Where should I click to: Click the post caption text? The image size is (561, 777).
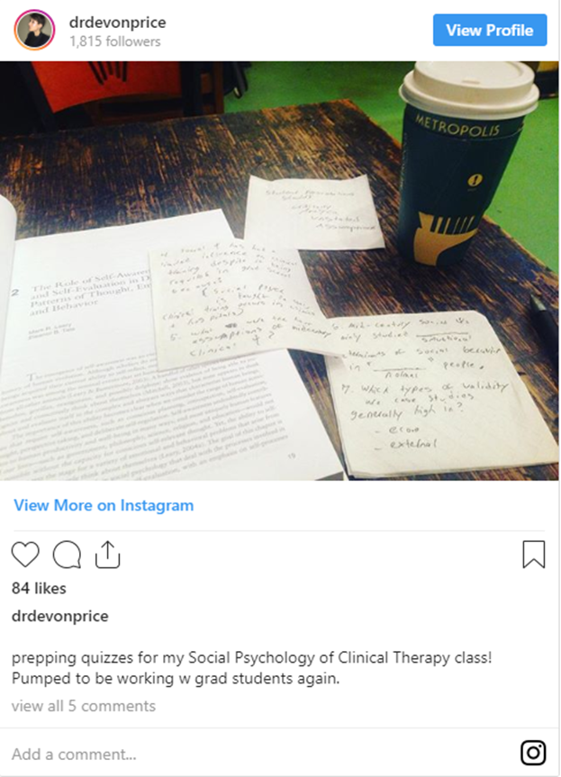252,667
